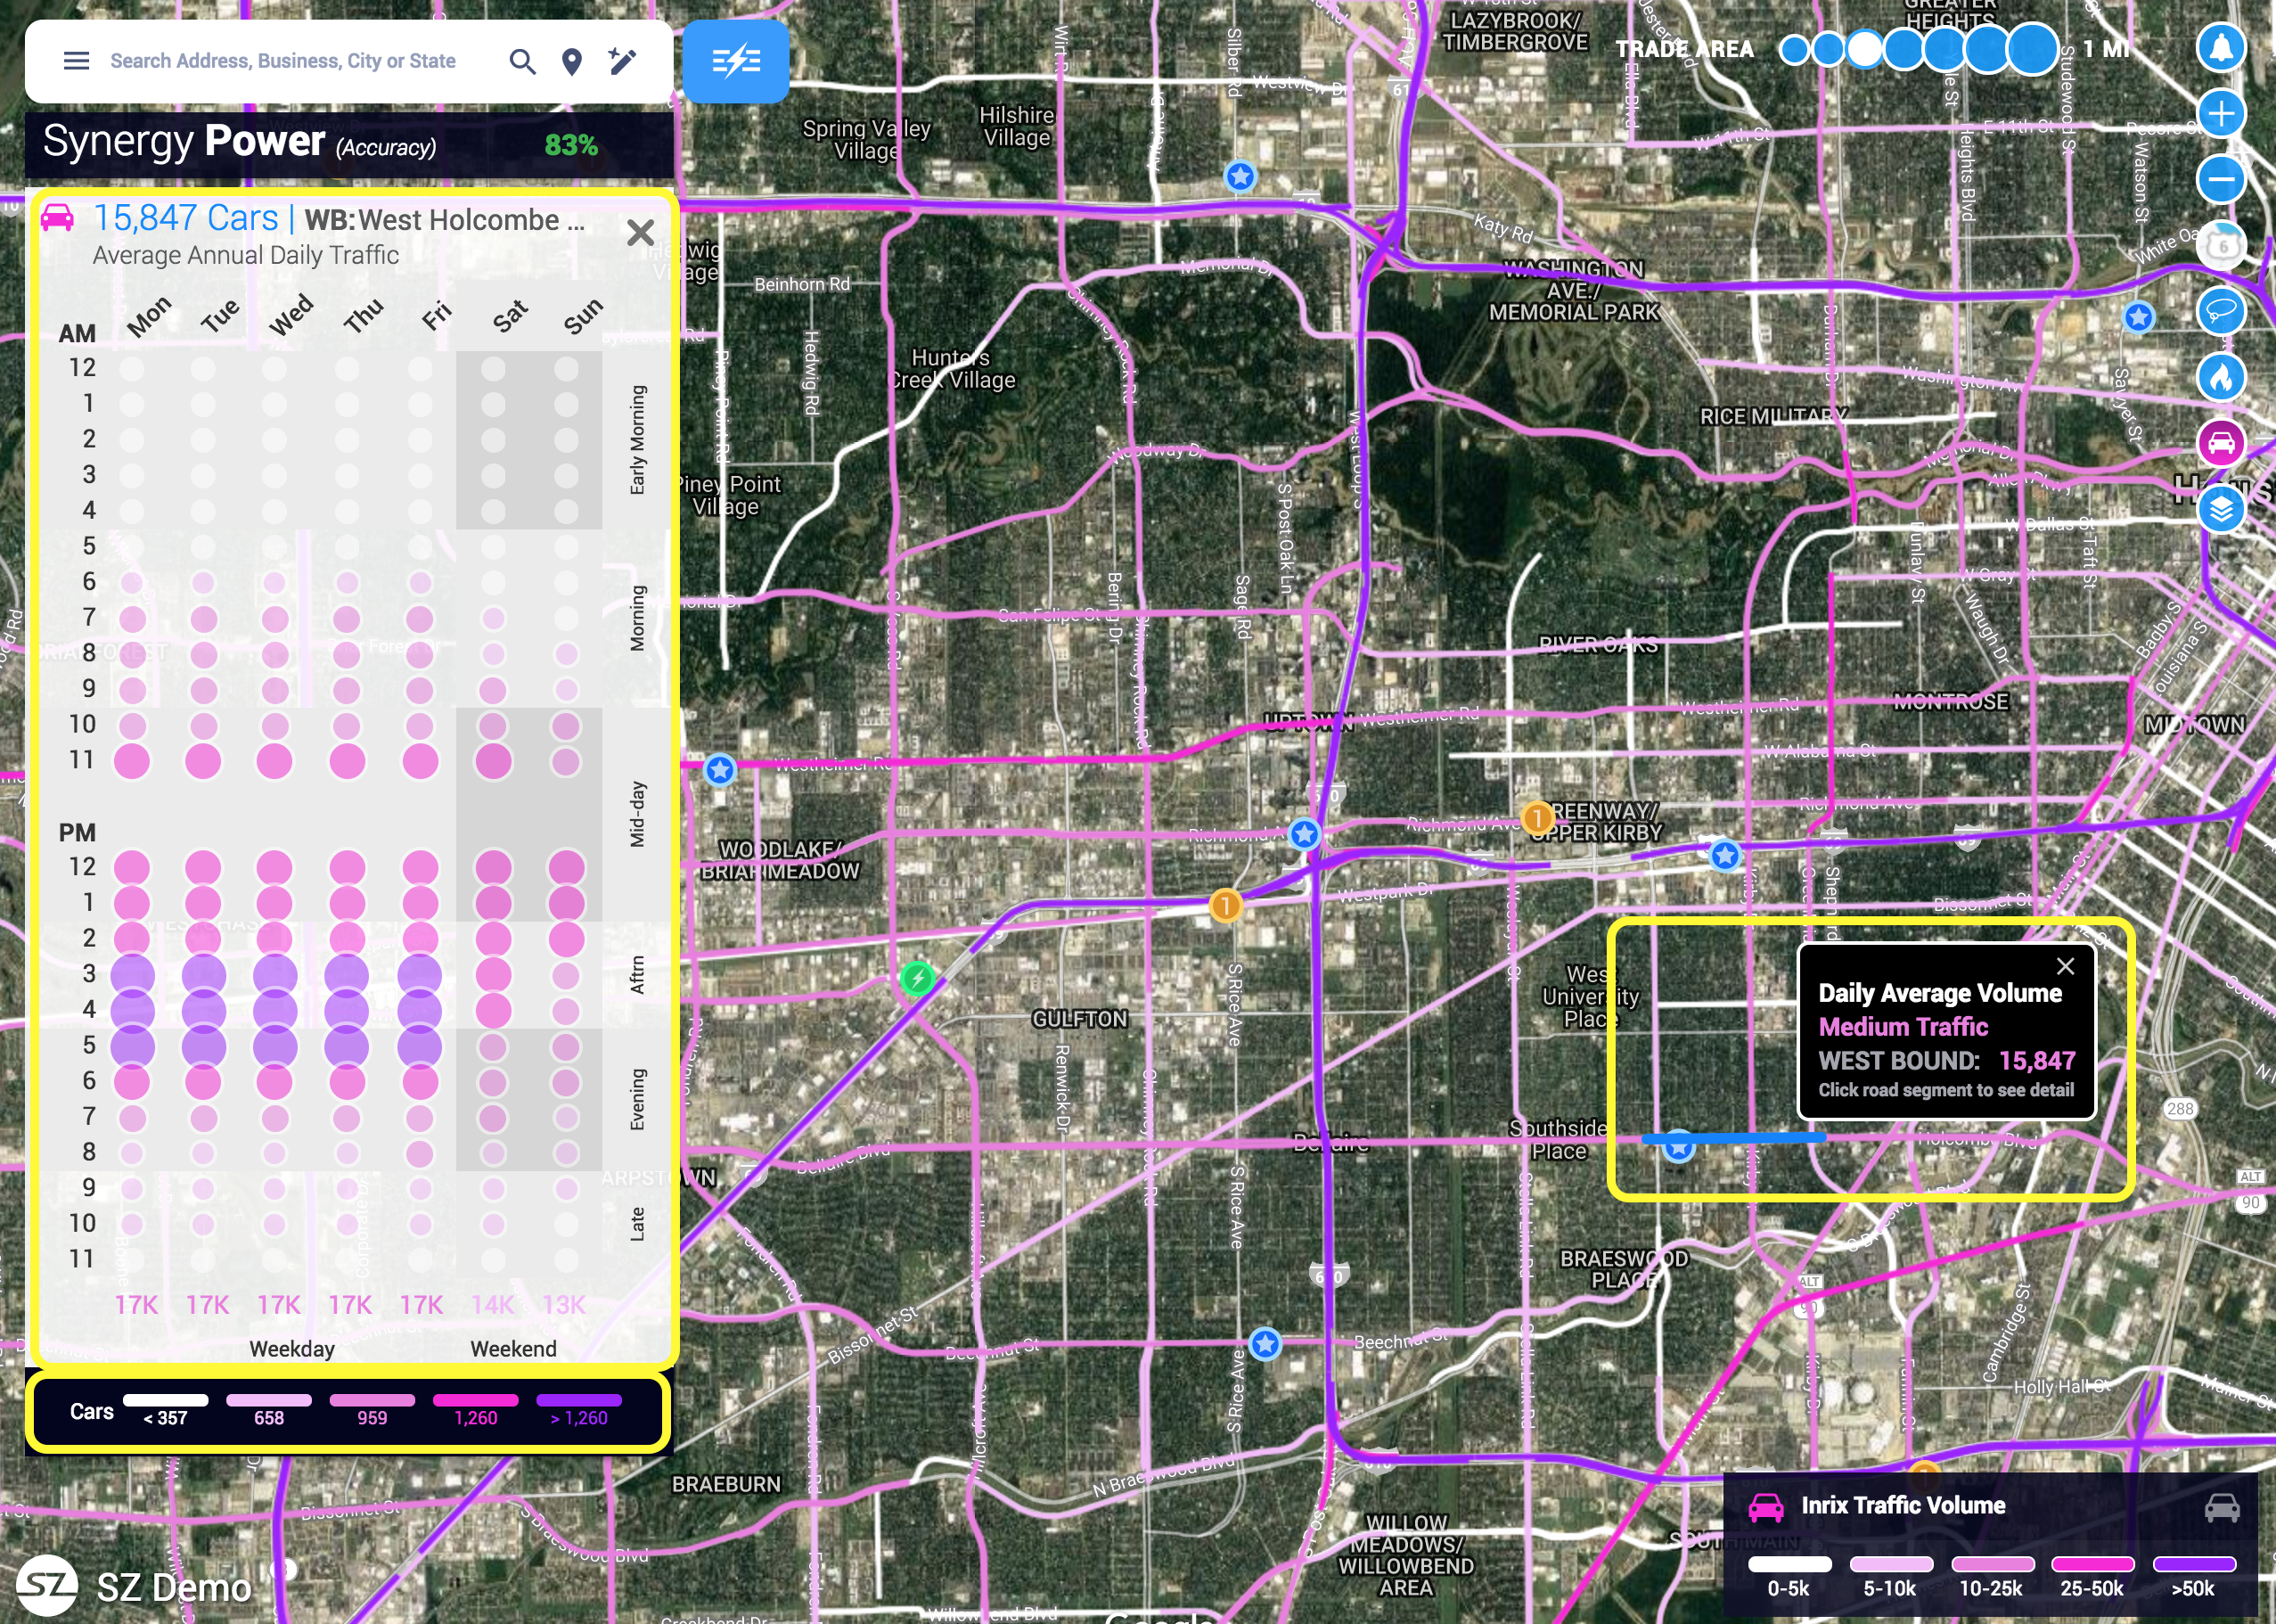Click the Mon column header
Viewport: 2276px width, 1624px height.
[x=149, y=317]
